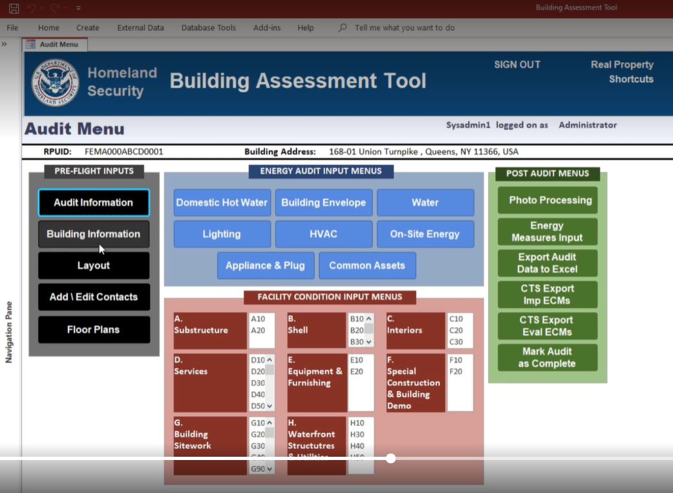Open Add \ Edit Contacts button
673x493 pixels.
(94, 297)
